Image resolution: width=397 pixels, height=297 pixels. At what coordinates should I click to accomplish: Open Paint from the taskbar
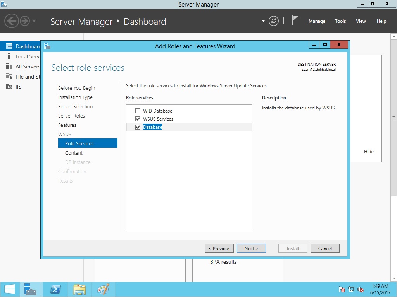(103, 289)
